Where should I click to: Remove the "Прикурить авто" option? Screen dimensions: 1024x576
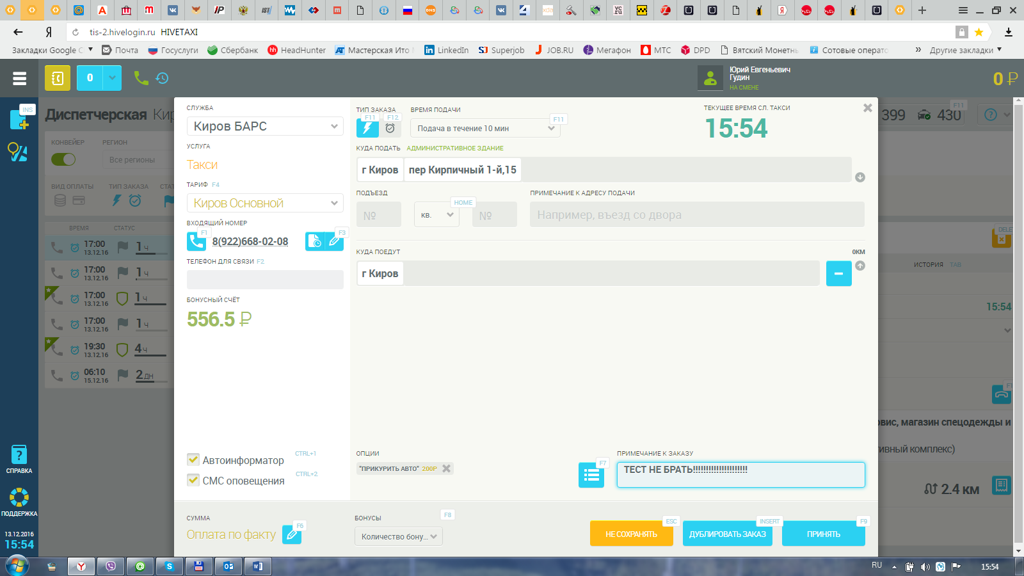(x=447, y=468)
